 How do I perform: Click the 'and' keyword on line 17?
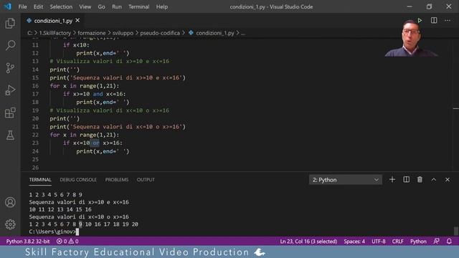coord(98,94)
